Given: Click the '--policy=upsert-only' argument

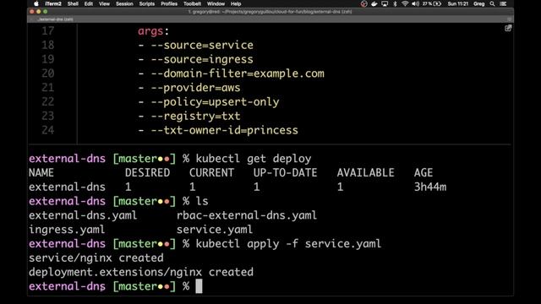Looking at the screenshot, I should 215,101.
